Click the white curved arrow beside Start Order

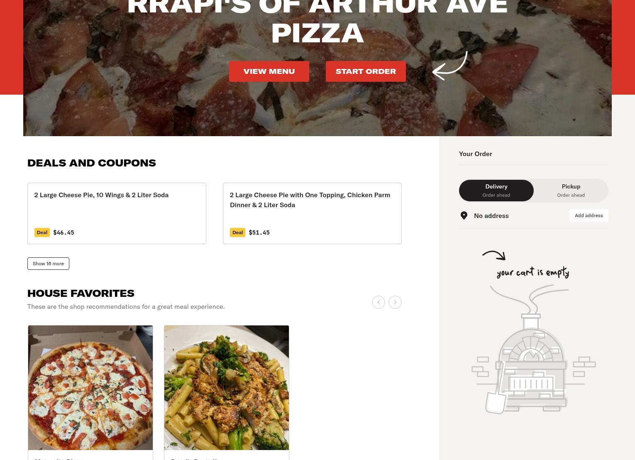tap(450, 66)
